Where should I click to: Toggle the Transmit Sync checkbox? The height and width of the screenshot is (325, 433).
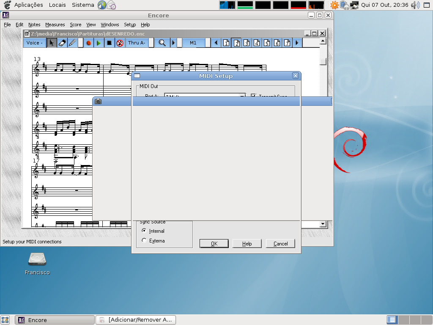tap(254, 96)
